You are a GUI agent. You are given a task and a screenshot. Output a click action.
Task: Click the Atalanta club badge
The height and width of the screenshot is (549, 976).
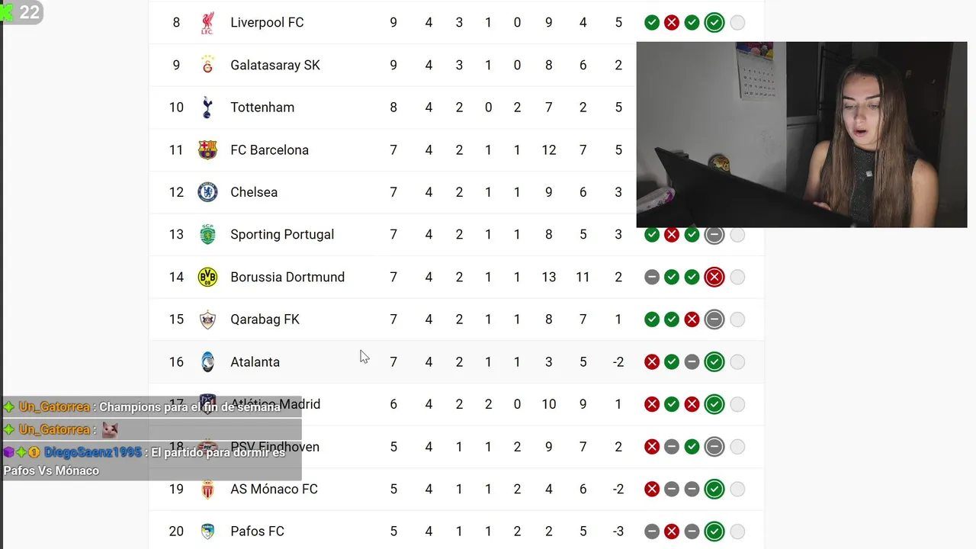pyautogui.click(x=207, y=362)
